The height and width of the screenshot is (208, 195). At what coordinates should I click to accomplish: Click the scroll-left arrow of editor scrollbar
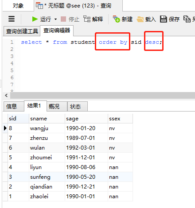[6, 95]
